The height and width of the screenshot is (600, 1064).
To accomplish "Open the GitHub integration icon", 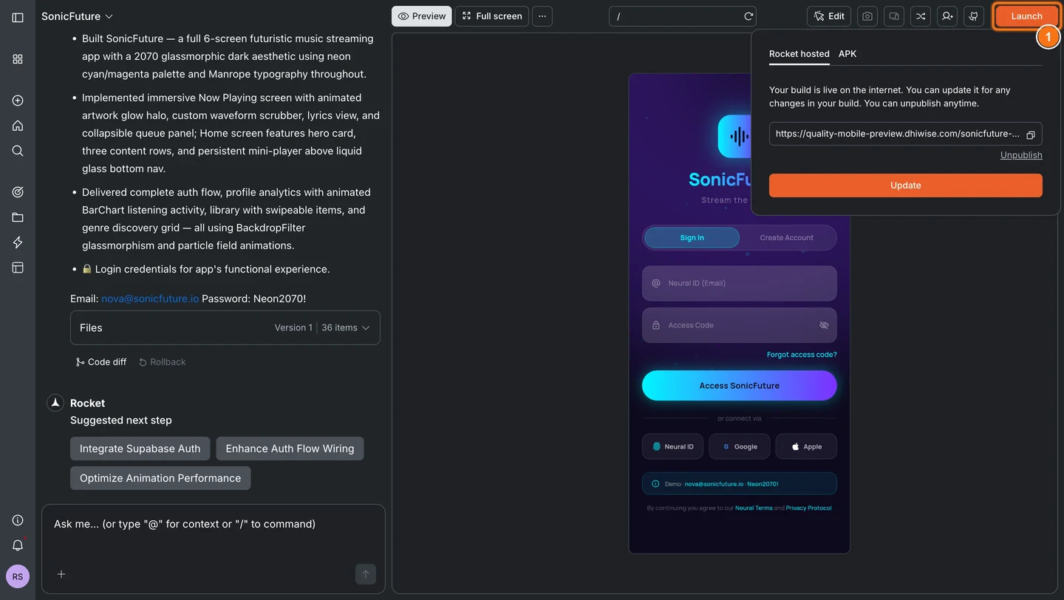I will [x=973, y=16].
